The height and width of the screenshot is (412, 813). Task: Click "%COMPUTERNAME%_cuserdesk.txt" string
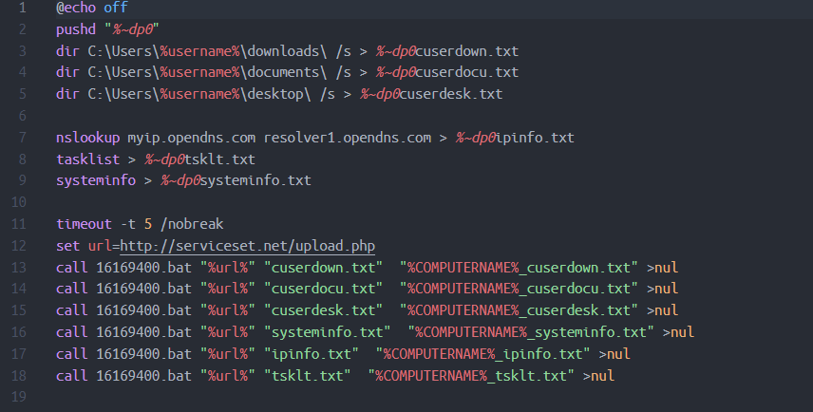(x=519, y=309)
